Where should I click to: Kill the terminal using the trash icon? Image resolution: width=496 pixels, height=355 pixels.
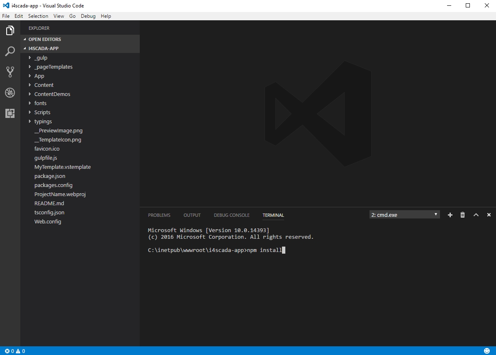coord(462,215)
